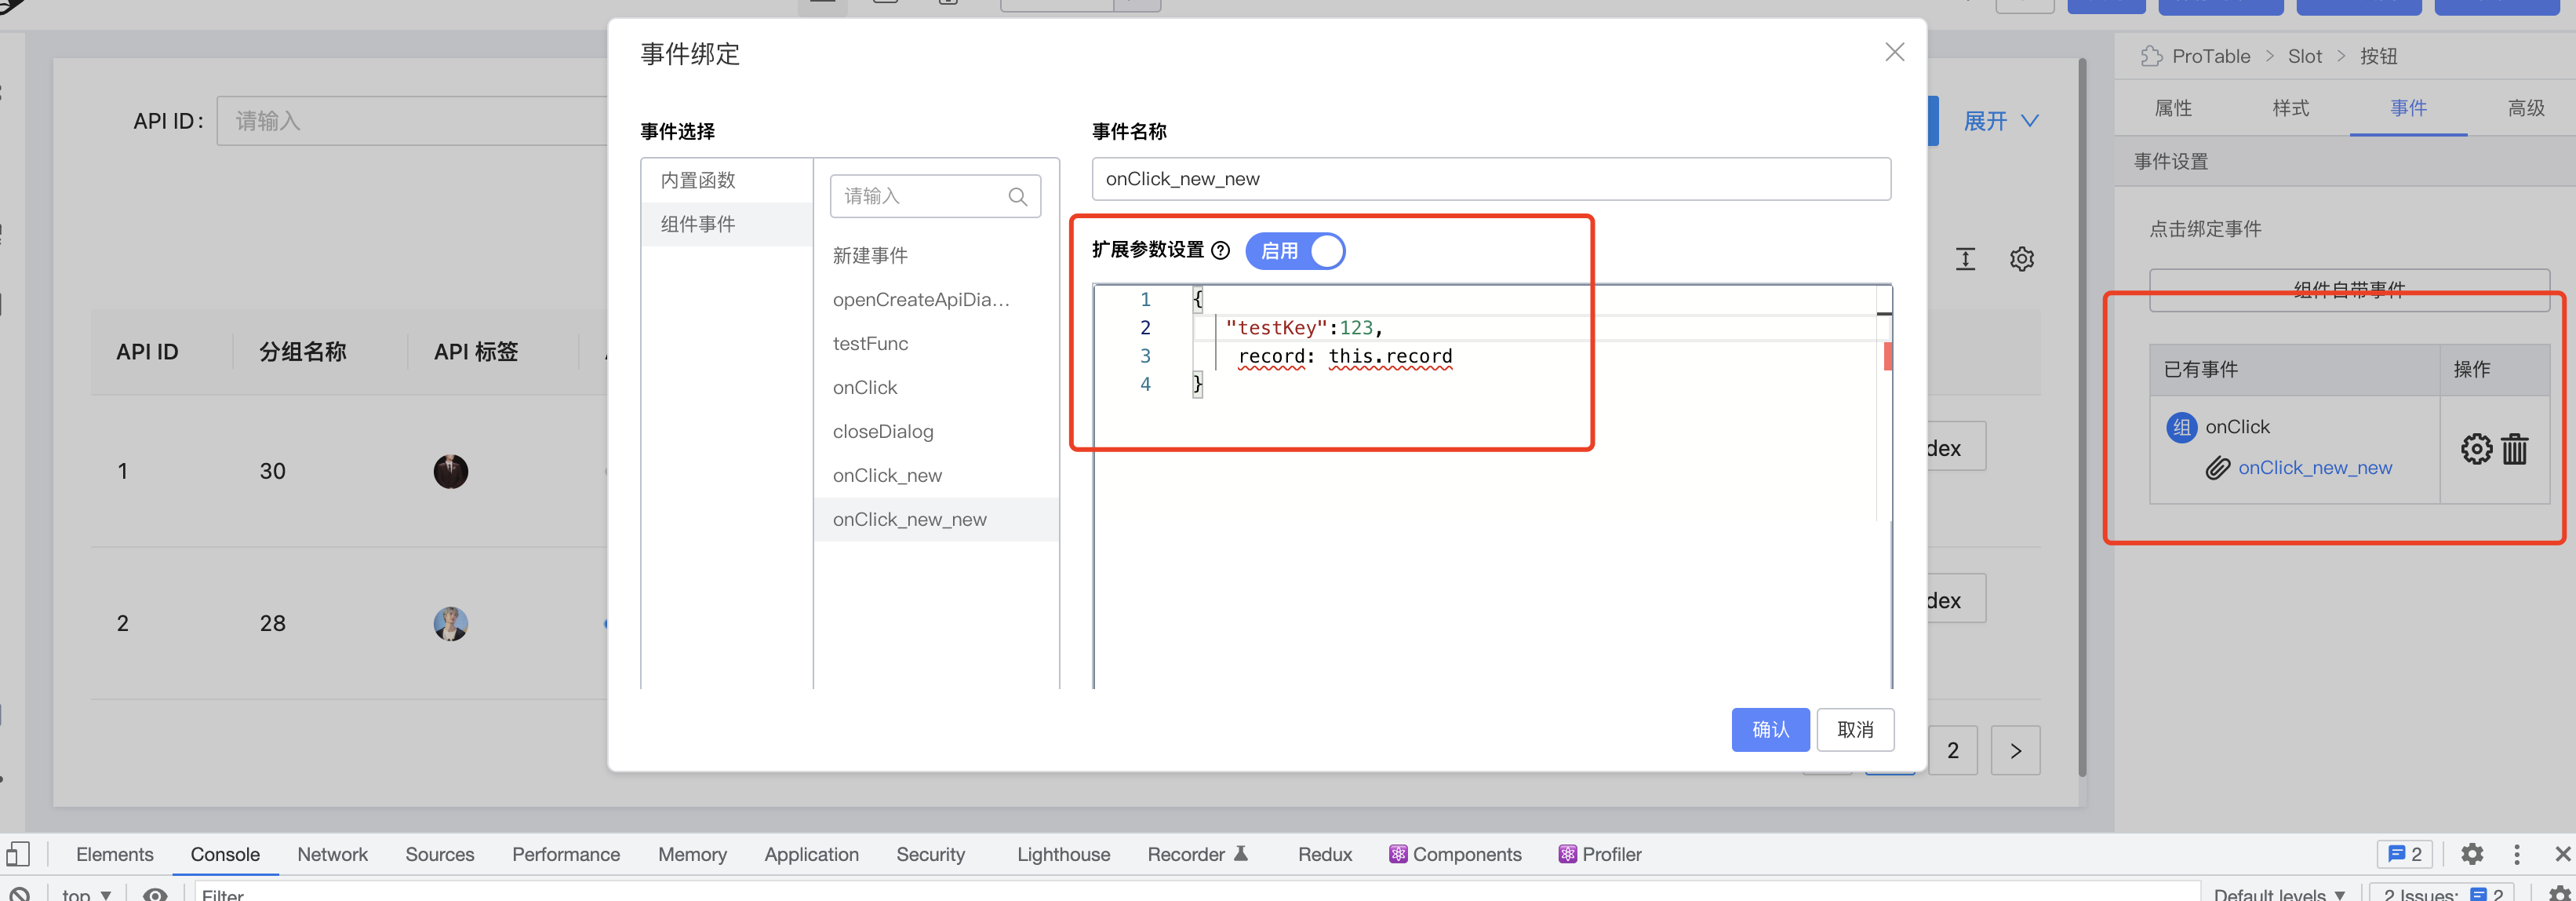Select 内置函数 in event category list

[x=698, y=180]
